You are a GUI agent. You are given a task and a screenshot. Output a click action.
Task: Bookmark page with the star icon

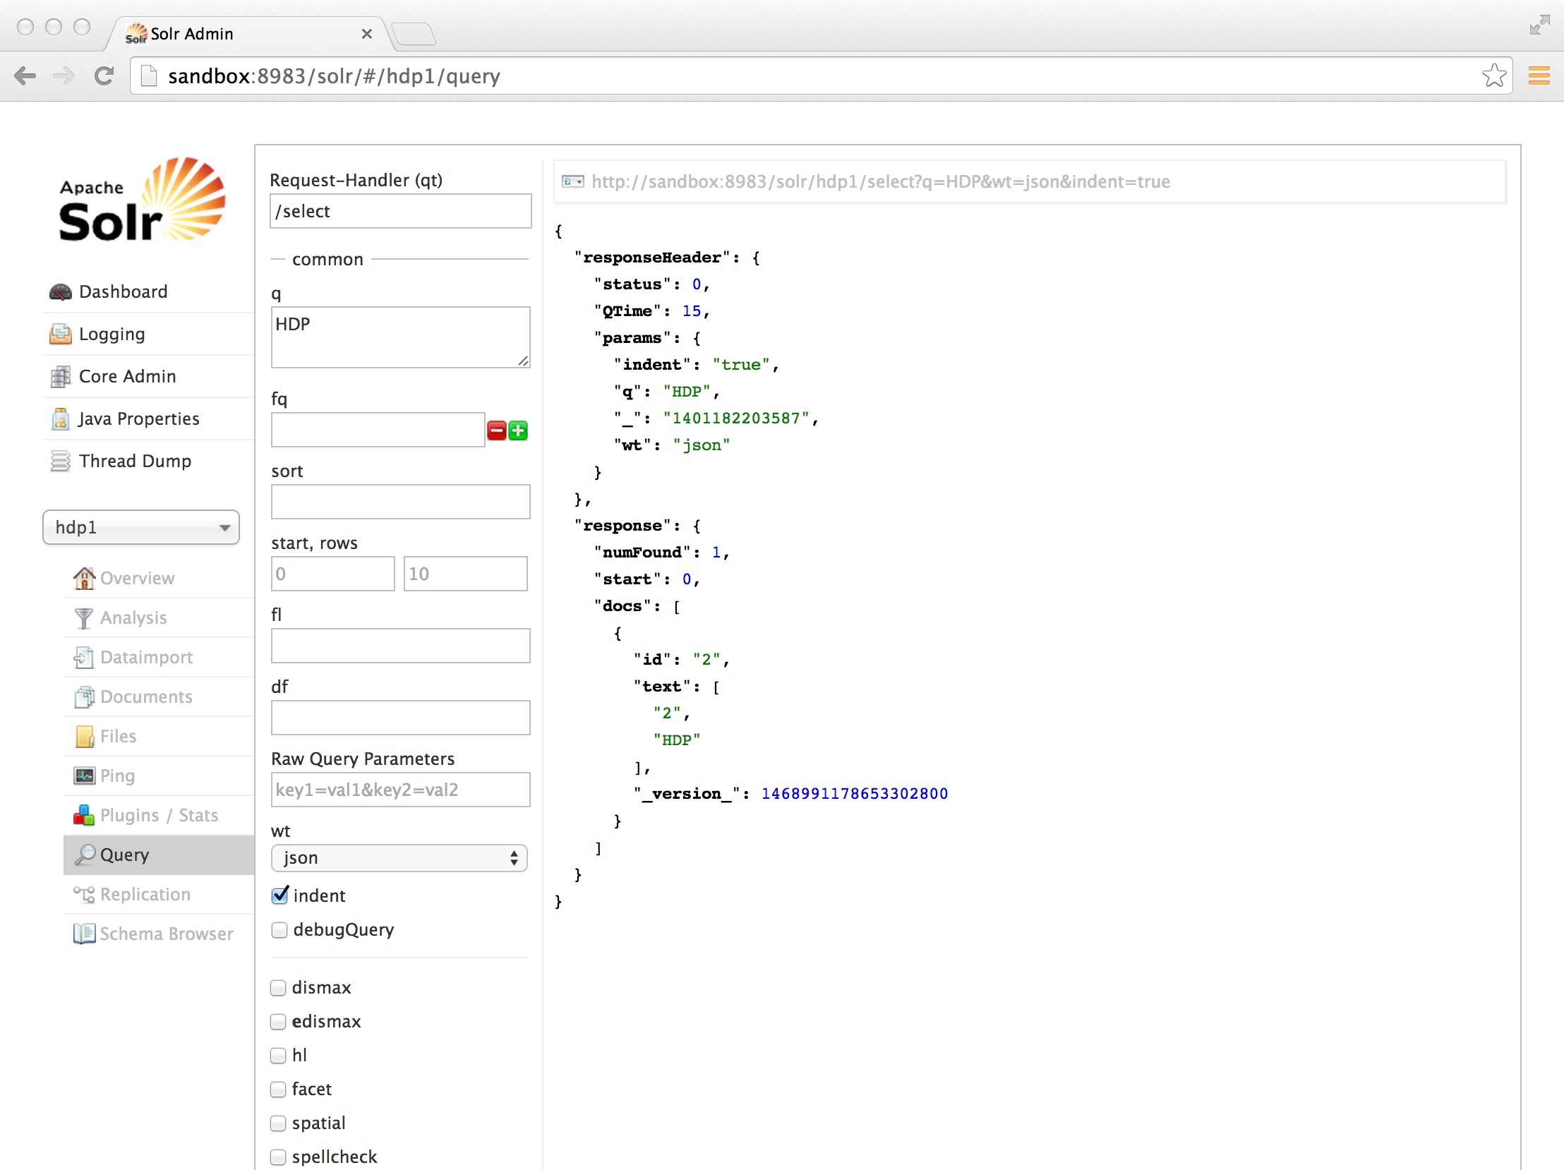coord(1493,76)
